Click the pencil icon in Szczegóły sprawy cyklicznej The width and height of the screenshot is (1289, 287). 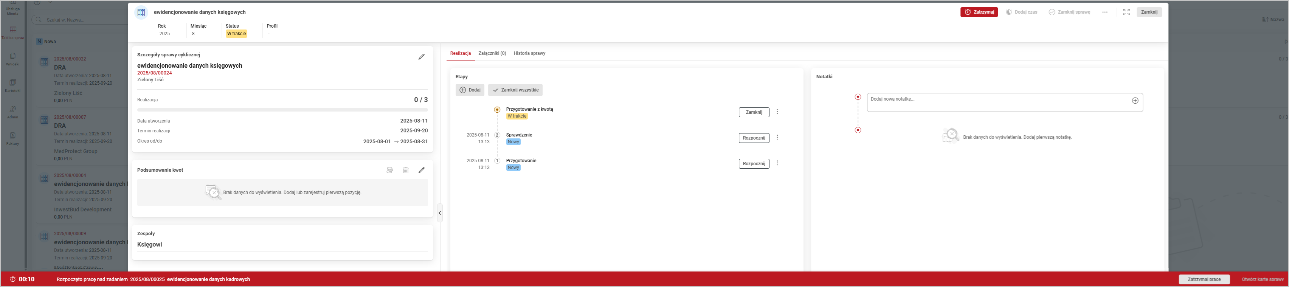point(421,57)
